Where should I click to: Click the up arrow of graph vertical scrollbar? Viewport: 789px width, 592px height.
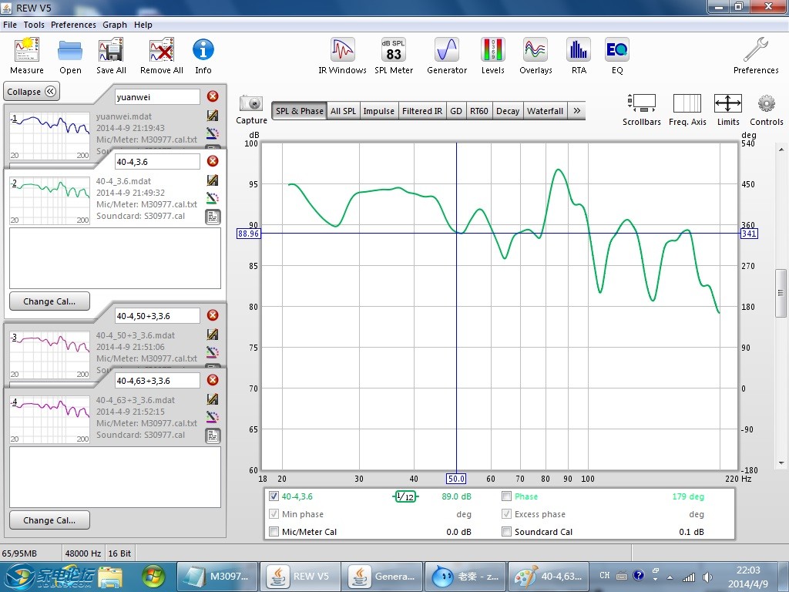coord(781,150)
